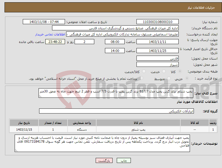Toggle the اسناد خزانه اسلامی payment checkbox
This screenshot has width=222, height=168.
pos(141,78)
